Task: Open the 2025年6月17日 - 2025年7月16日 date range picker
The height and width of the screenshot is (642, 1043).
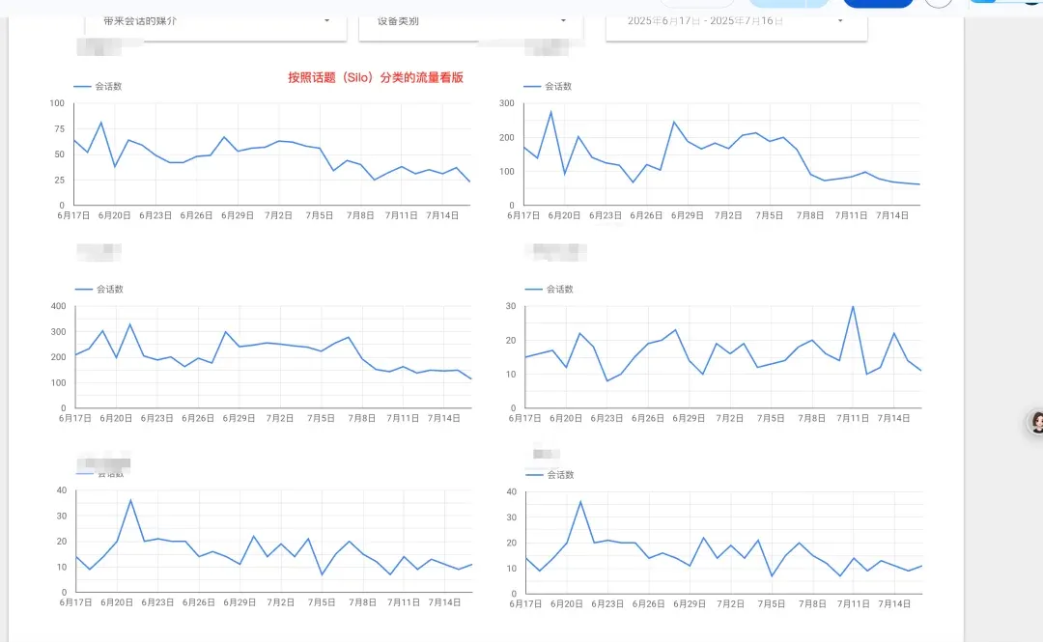Action: [x=735, y=20]
